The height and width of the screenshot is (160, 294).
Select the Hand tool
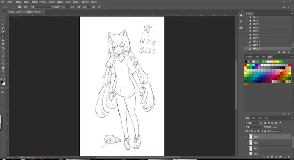pyautogui.click(x=3, y=68)
